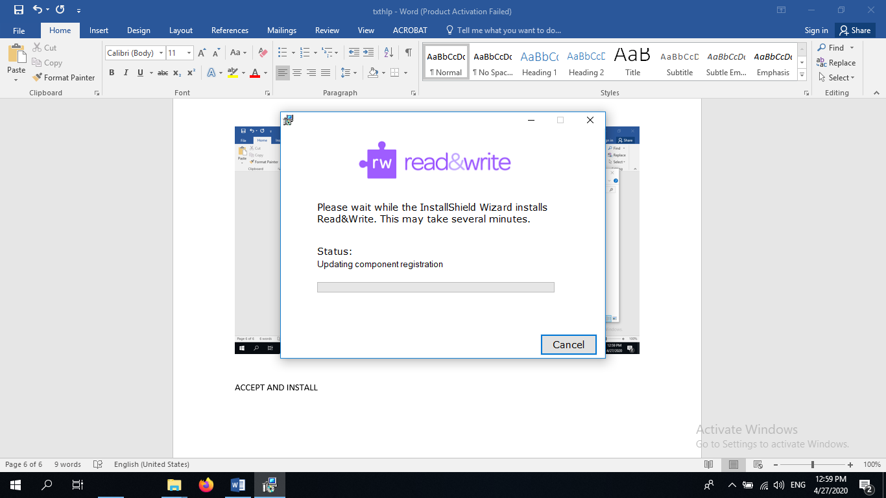Click the Undo arrow in Quick Access Toolbar
Image resolution: width=886 pixels, height=498 pixels.
coord(37,10)
